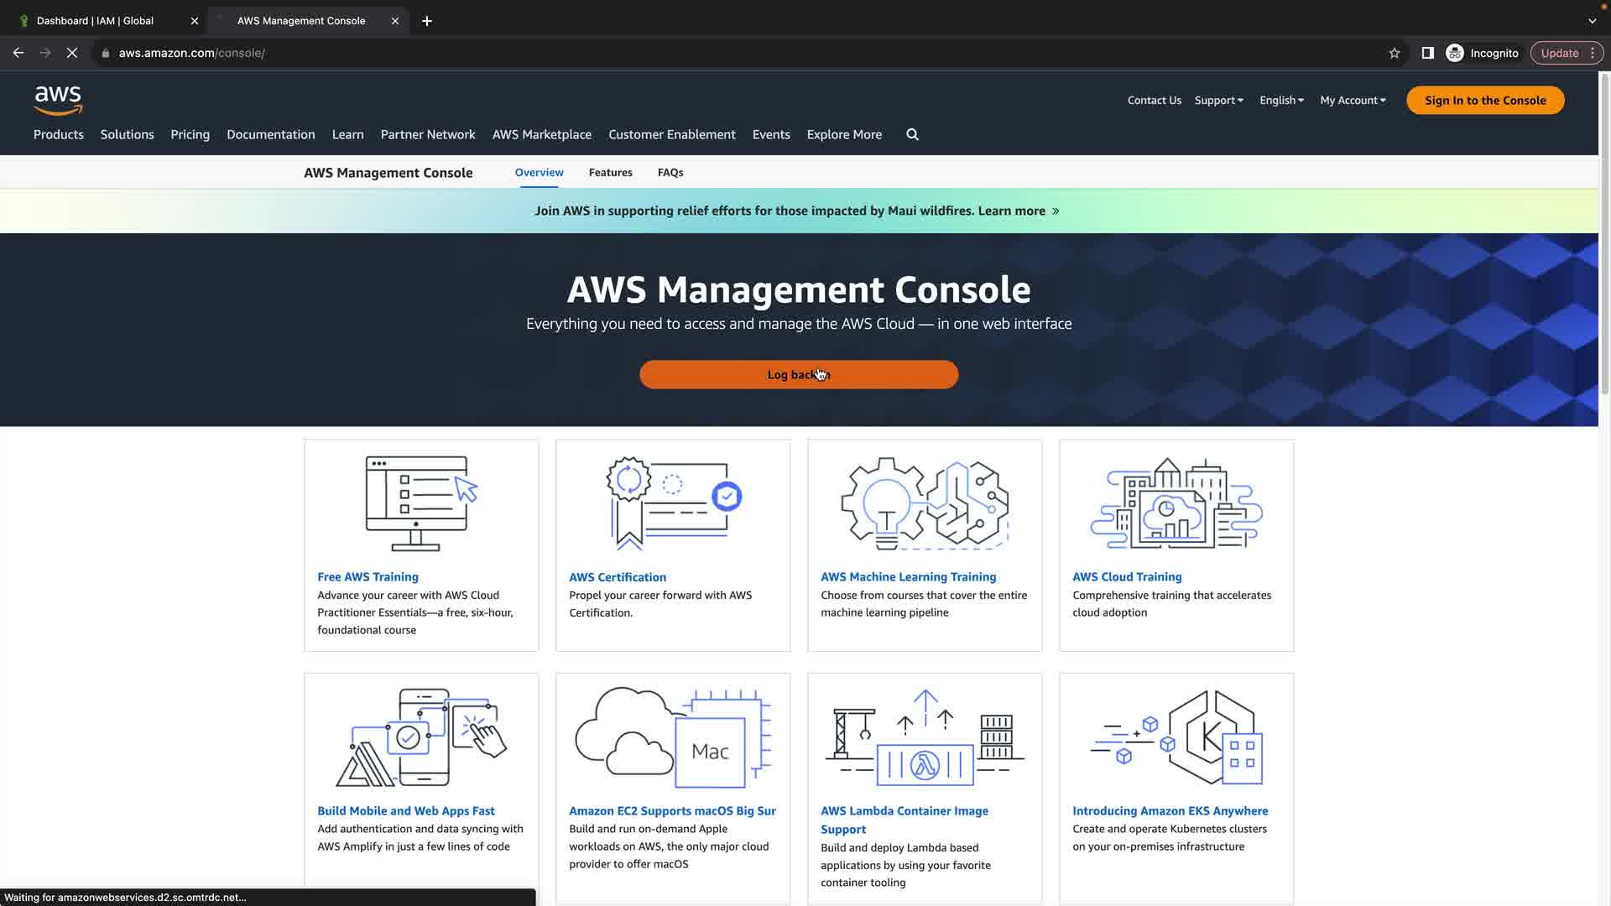1611x906 pixels.
Task: Click Sign In to the Console button
Action: [x=1484, y=100]
